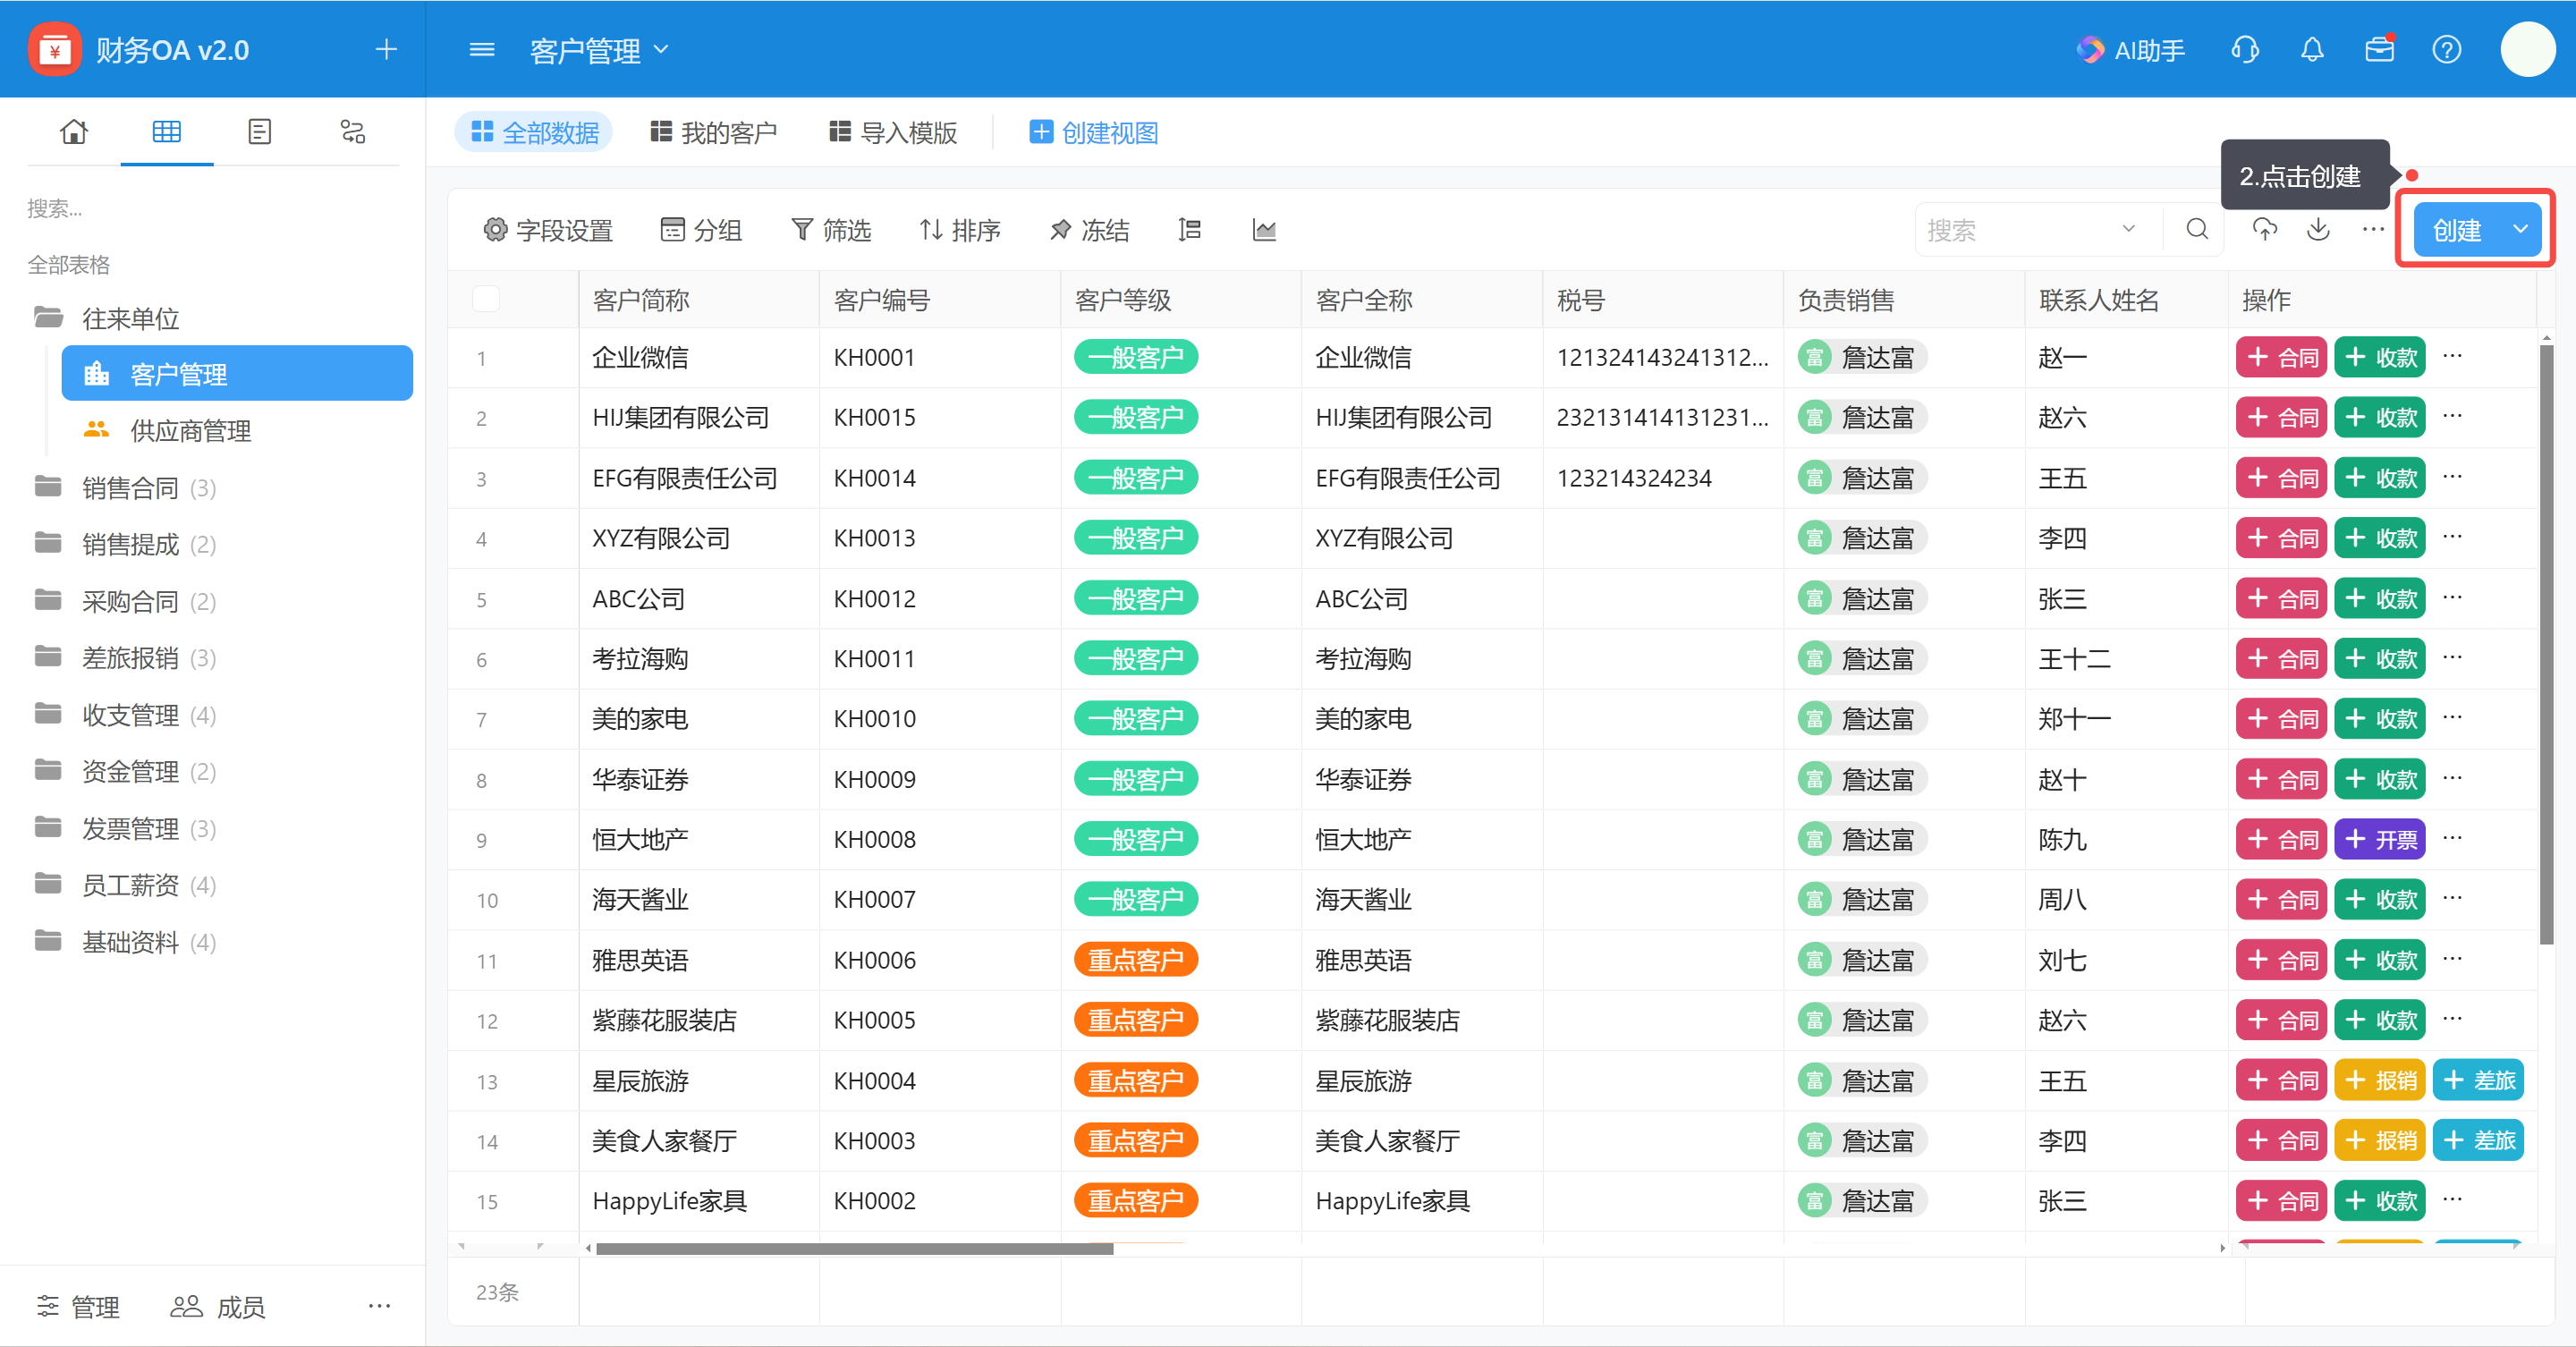2576x1347 pixels.
Task: Click the sidebar 搜索 input field
Action: point(213,208)
